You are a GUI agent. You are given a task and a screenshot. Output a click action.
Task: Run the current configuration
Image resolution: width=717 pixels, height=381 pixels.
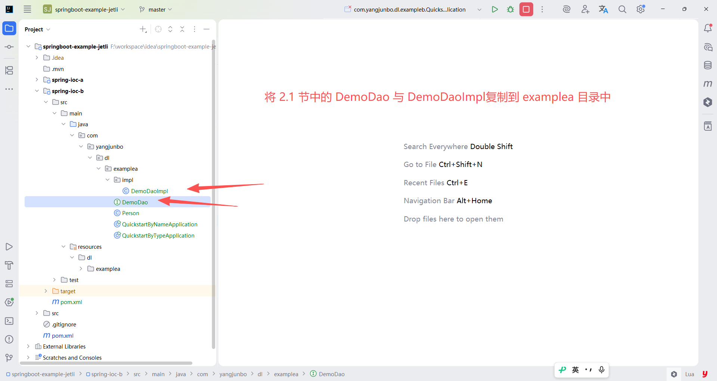[x=495, y=9]
